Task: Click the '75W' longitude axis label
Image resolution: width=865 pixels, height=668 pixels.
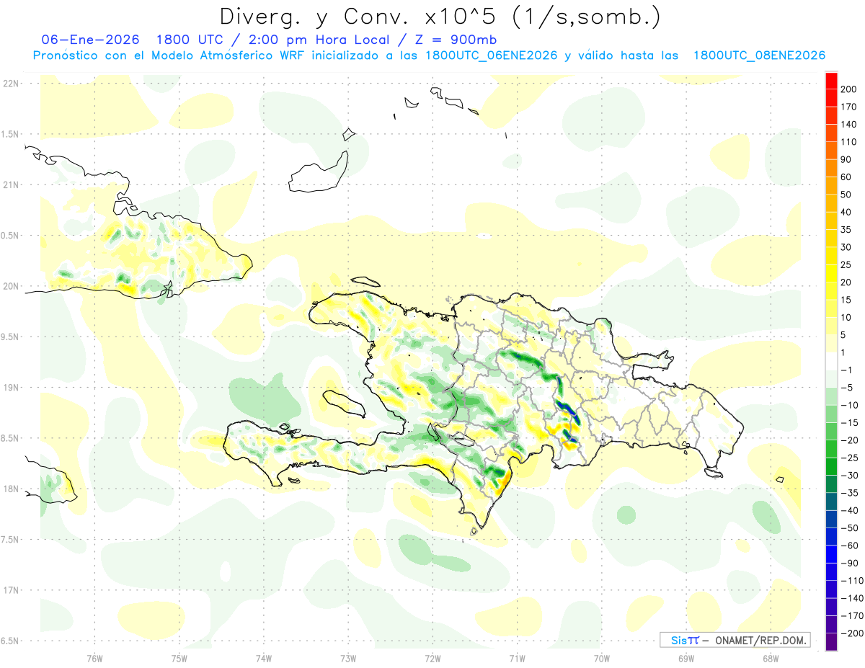Action: pyautogui.click(x=179, y=659)
